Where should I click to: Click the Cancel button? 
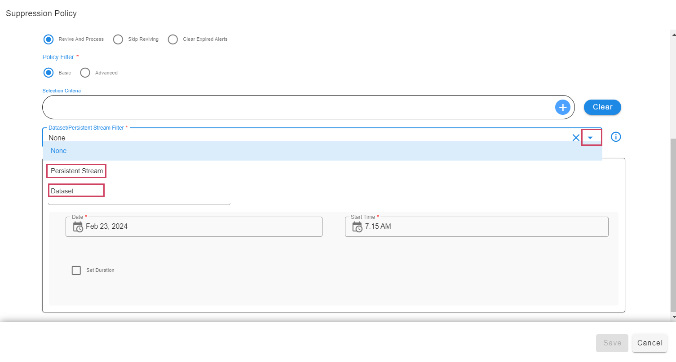pyautogui.click(x=649, y=343)
